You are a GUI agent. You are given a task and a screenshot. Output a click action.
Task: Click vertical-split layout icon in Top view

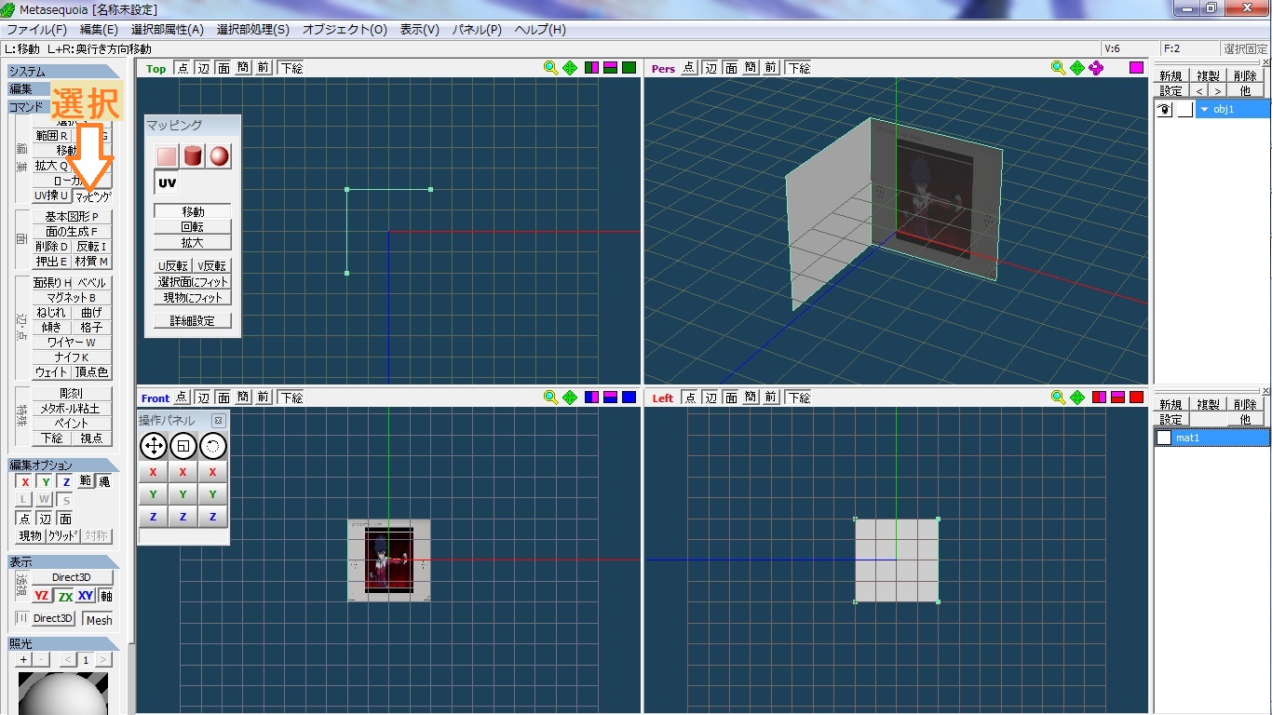point(592,68)
